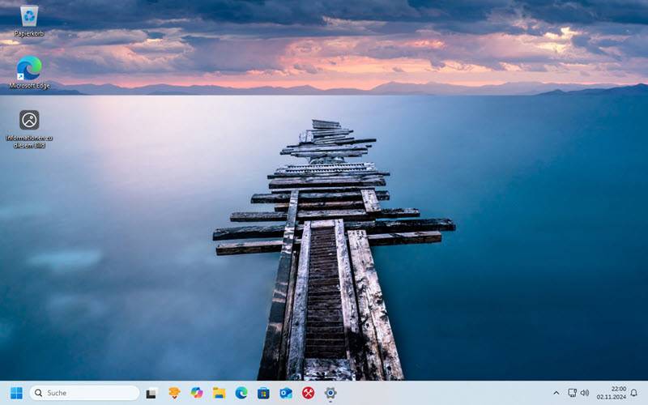The image size is (648, 405).
Task: Click the speaker volume icon in tray
Action: (584, 393)
